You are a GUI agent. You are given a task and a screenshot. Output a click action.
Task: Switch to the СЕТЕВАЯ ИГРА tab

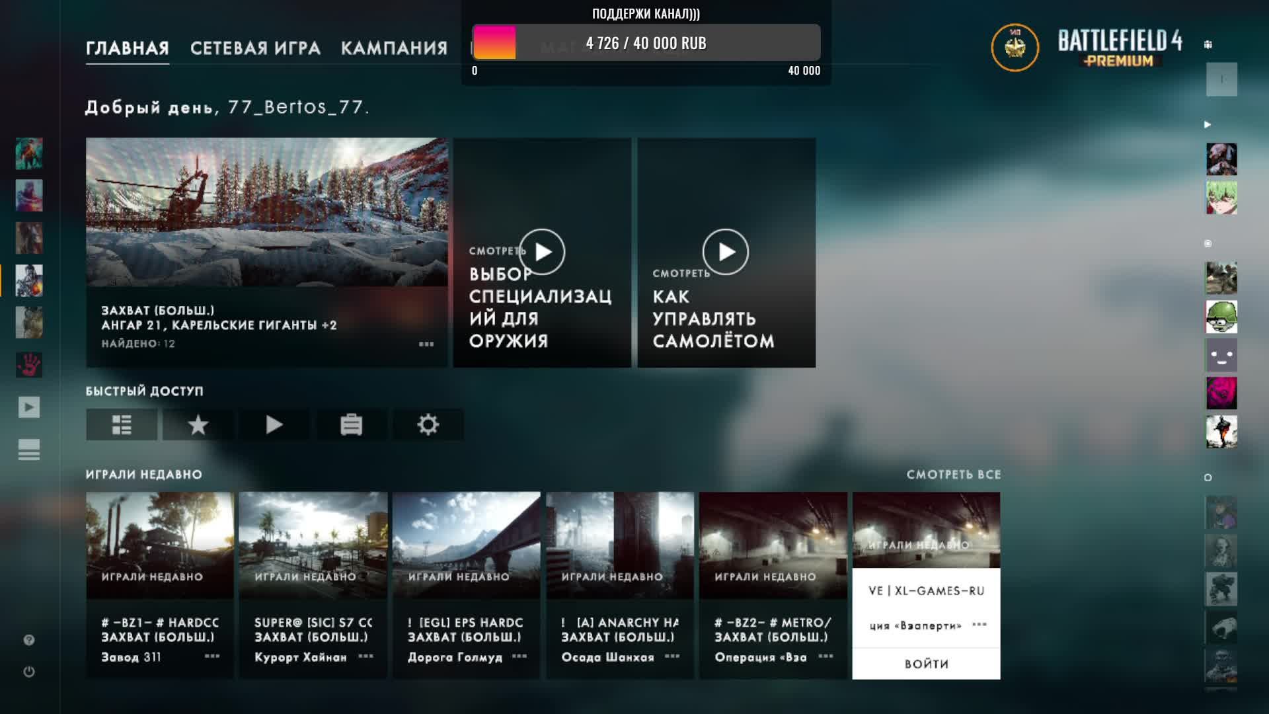pos(255,48)
